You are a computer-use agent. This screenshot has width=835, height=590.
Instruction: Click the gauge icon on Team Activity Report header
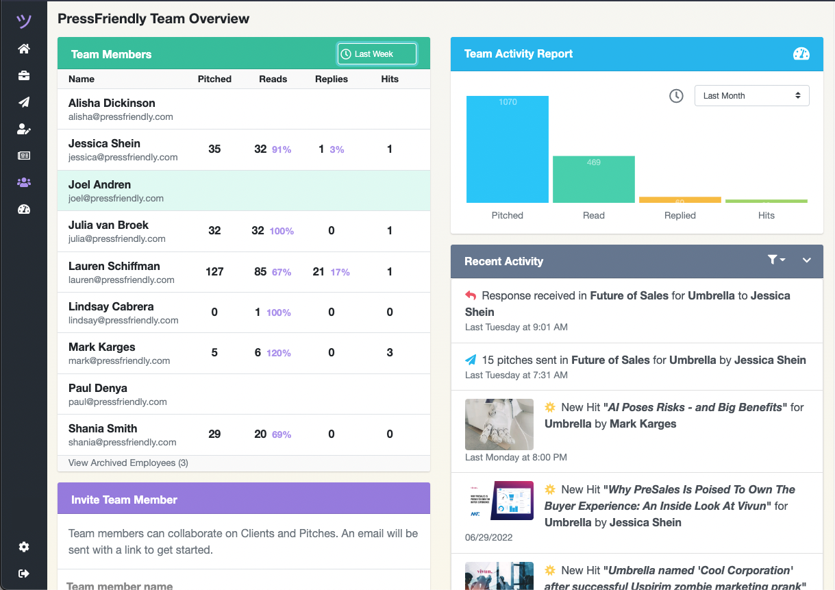tap(803, 53)
